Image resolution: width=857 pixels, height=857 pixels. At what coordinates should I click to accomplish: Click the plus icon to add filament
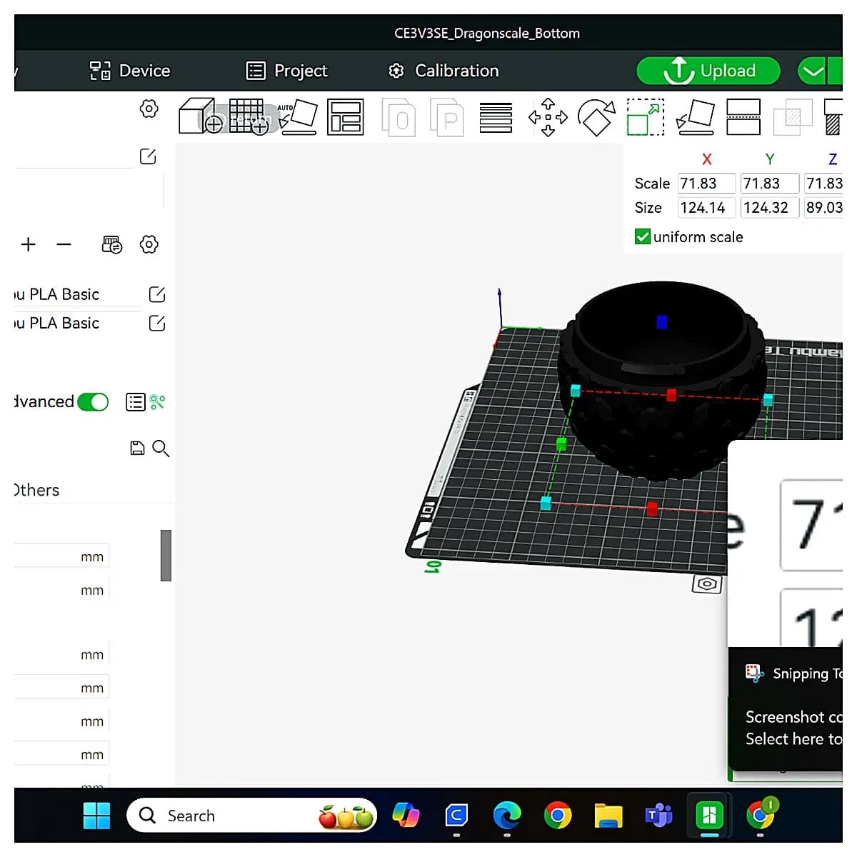[x=29, y=244]
